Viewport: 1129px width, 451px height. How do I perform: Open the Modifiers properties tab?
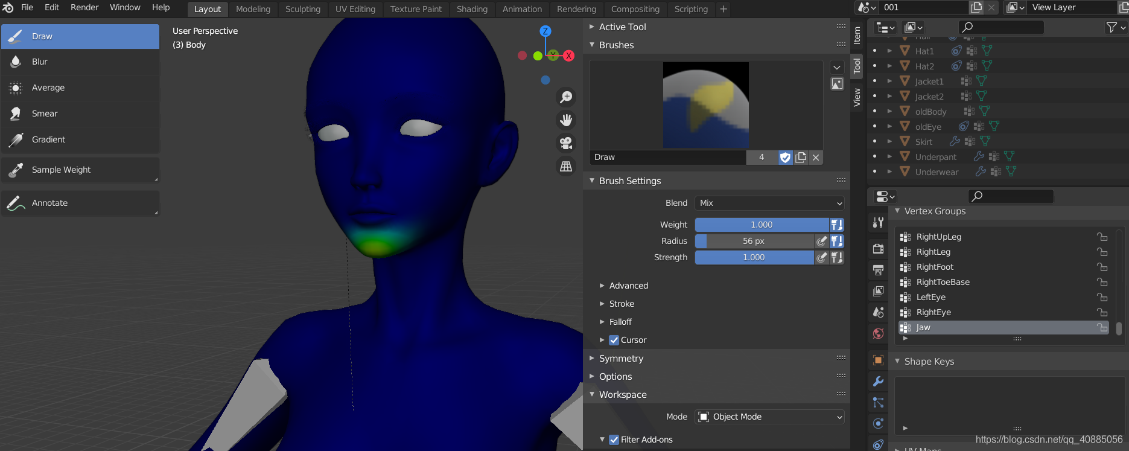tap(878, 381)
